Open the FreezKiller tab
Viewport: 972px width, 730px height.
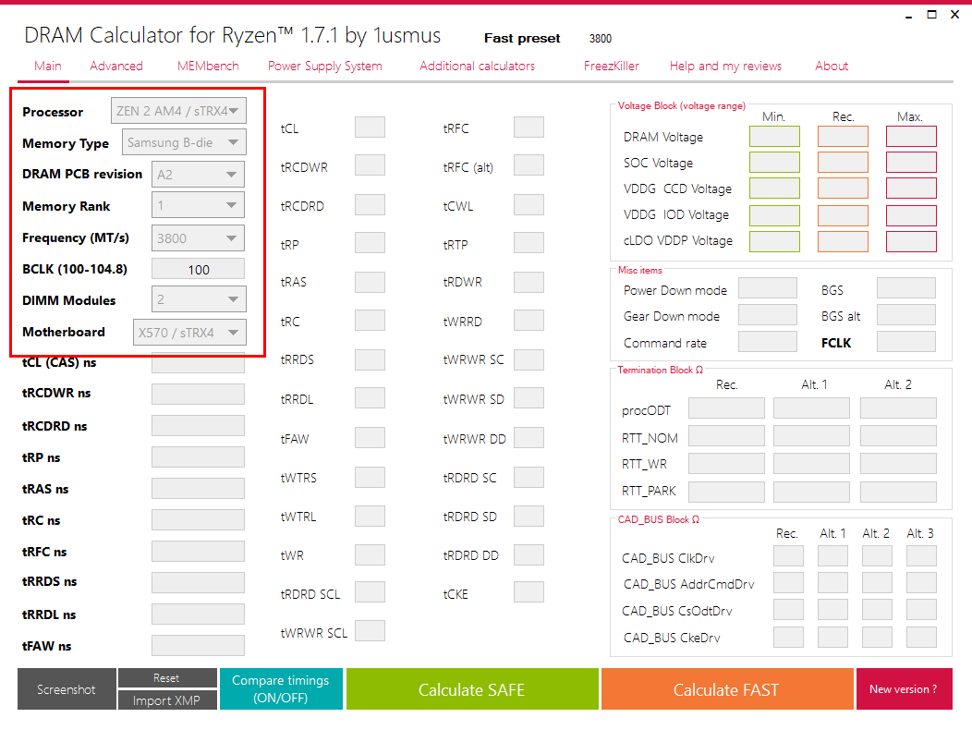(612, 66)
